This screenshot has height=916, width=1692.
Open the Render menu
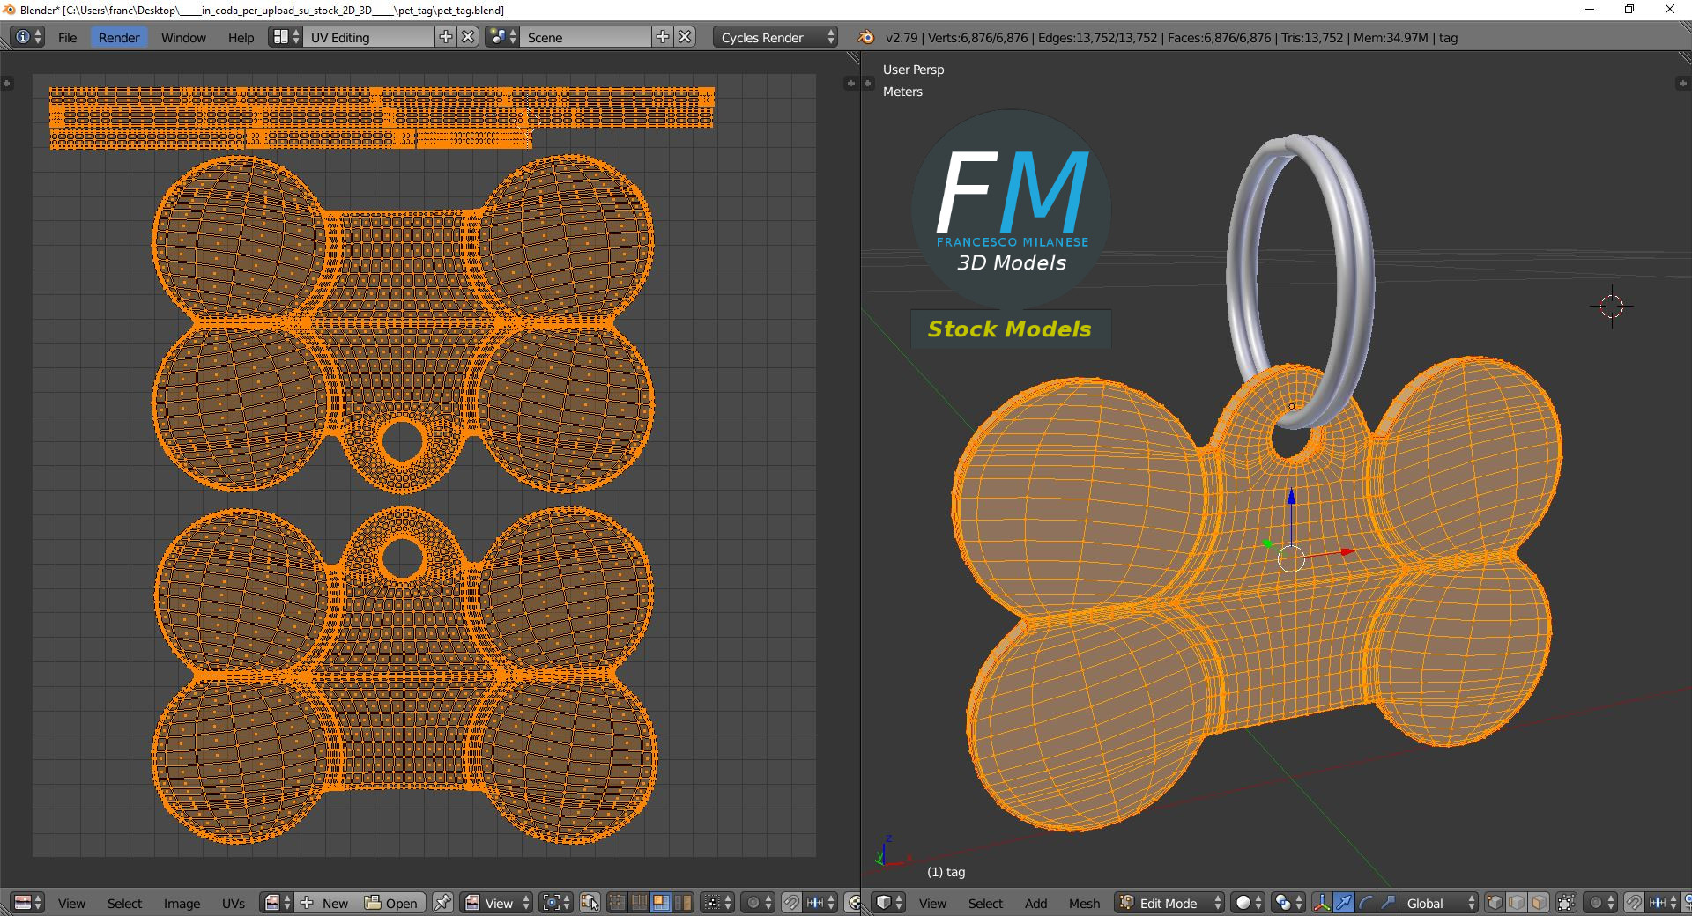point(119,37)
